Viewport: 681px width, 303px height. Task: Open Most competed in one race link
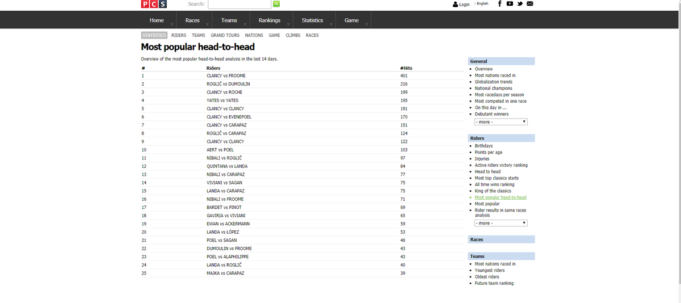tap(501, 101)
